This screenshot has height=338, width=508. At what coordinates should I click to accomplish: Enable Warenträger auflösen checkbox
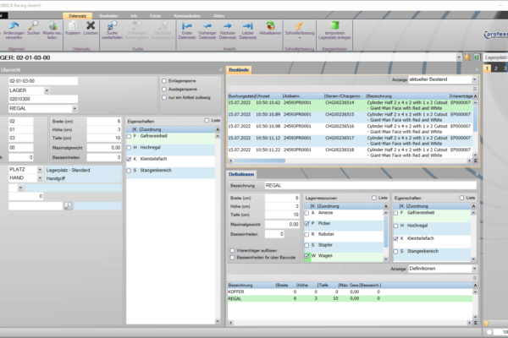[232, 250]
